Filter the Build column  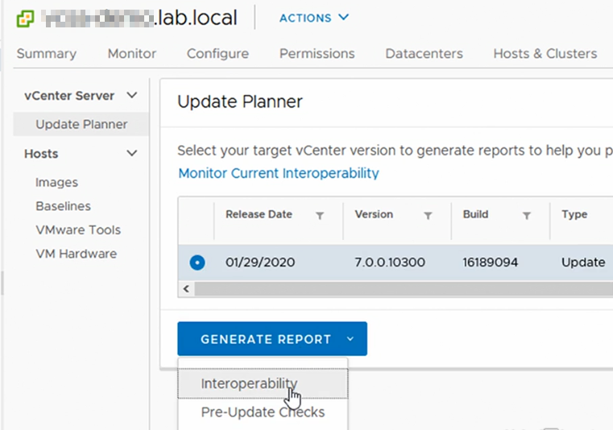[527, 216]
